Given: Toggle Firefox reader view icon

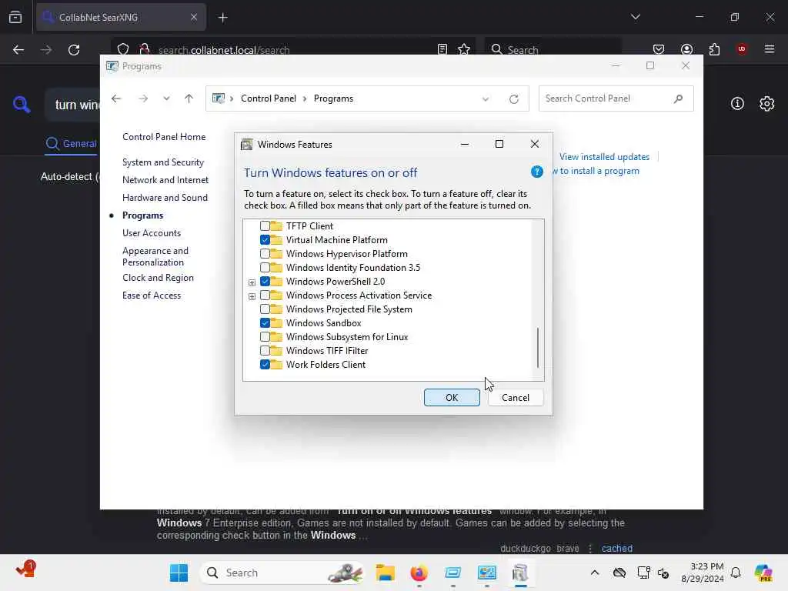Looking at the screenshot, I should (442, 49).
